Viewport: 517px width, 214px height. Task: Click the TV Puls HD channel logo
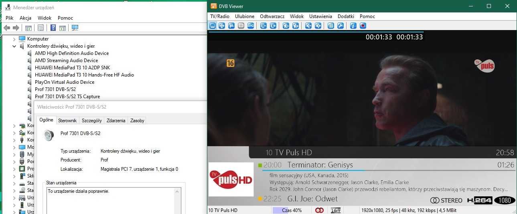pos(231,179)
